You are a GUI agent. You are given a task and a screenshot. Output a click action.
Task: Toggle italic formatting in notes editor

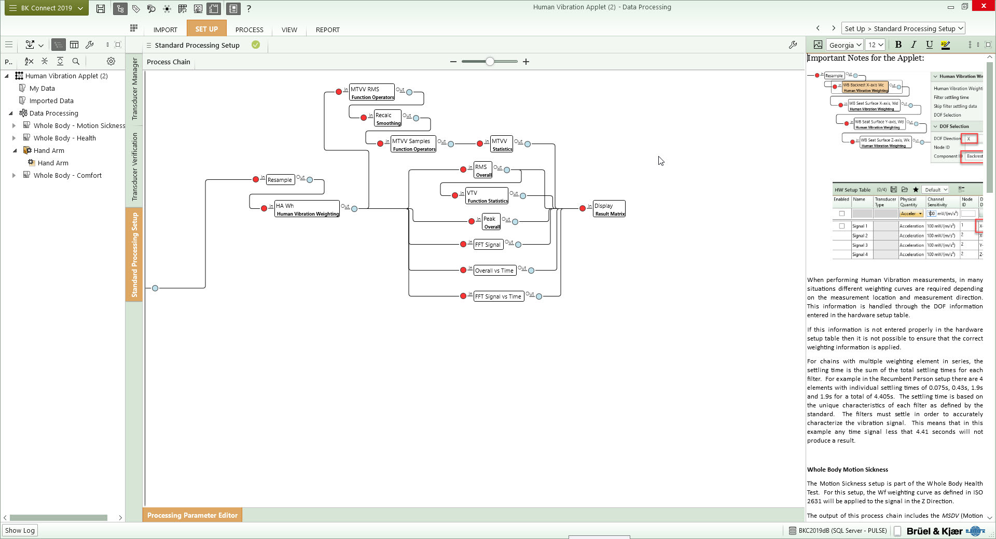point(914,45)
